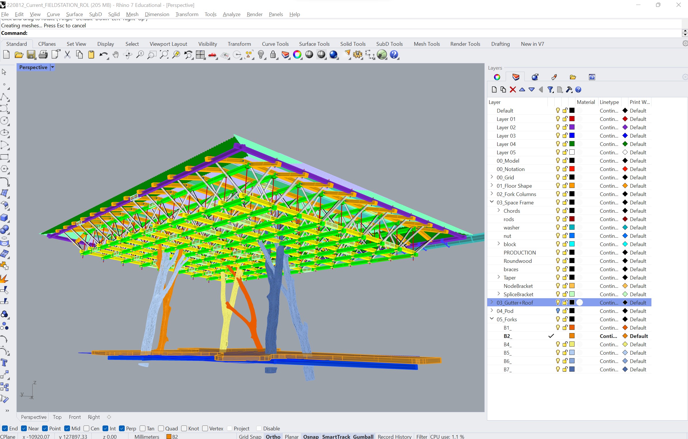This screenshot has width=688, height=439.
Task: Expand the 04_Pod layer
Action: tap(492, 311)
